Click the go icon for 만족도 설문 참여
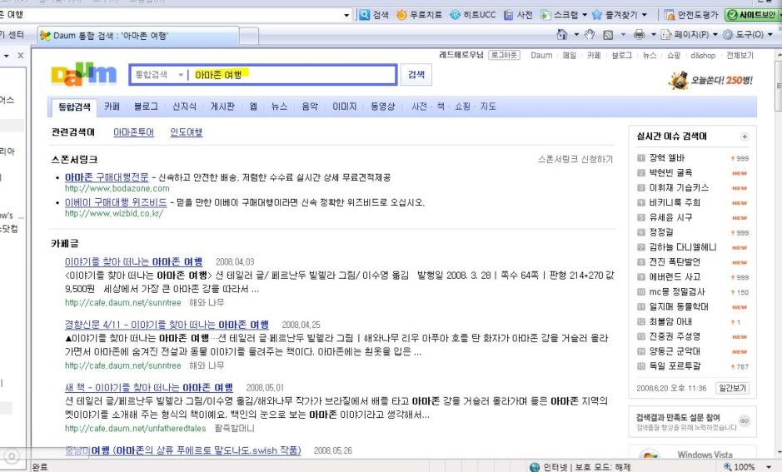The width and height of the screenshot is (782, 472). coord(744,421)
